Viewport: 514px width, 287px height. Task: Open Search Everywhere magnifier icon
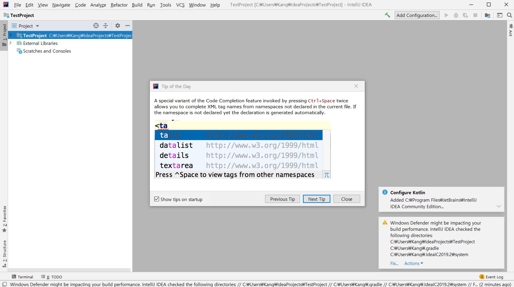(509, 15)
